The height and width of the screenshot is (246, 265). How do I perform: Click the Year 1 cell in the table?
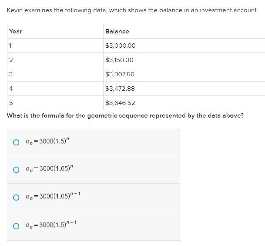click(x=10, y=46)
